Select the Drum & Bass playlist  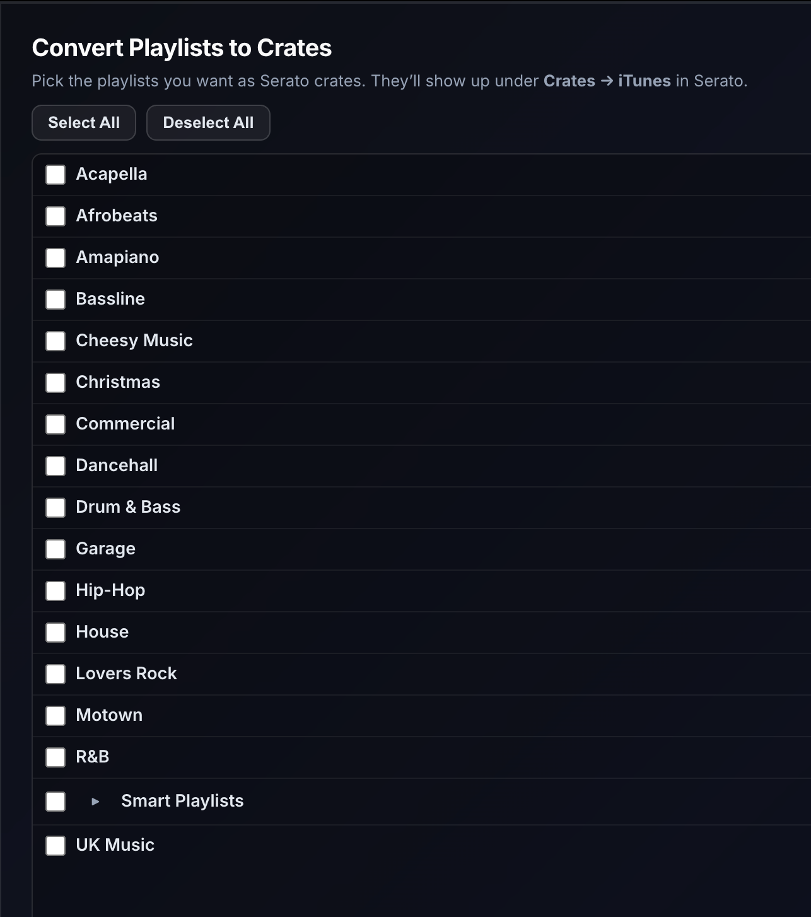(x=55, y=508)
